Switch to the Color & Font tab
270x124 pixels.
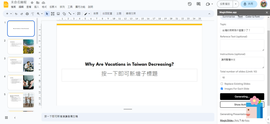pyautogui.click(x=252, y=17)
